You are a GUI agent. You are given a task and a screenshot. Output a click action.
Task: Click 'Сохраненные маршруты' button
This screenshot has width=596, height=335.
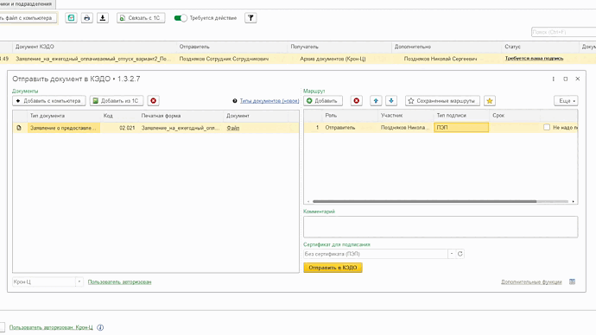[442, 101]
